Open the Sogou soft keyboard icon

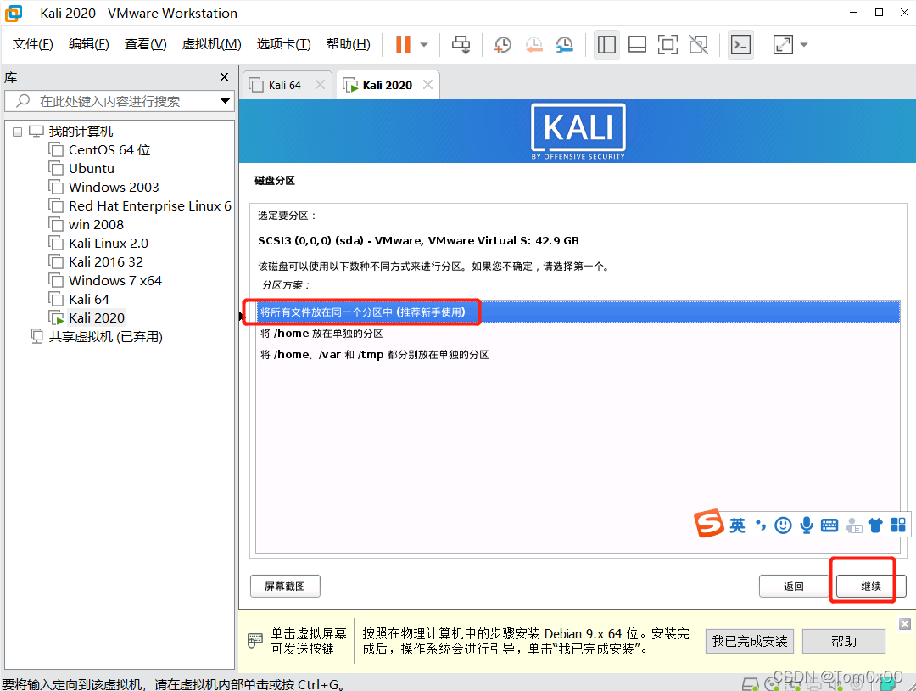pyautogui.click(x=829, y=525)
